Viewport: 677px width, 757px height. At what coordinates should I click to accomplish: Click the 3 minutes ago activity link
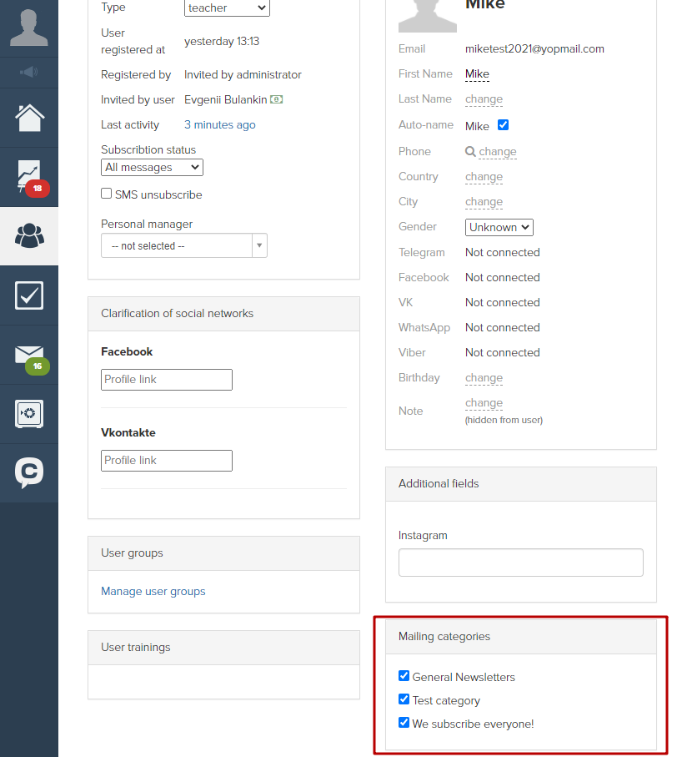220,124
